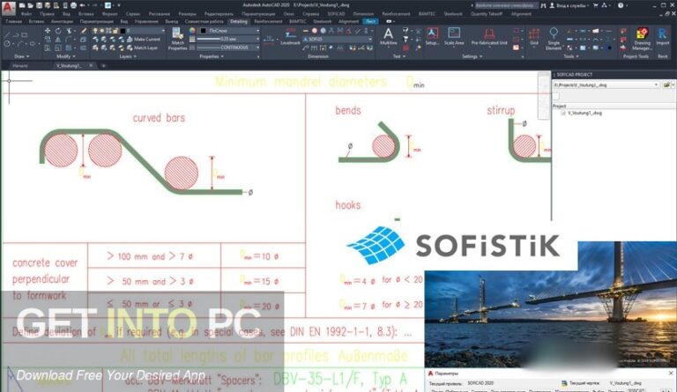
Task: Click the Pre-fabricated Unit tool
Action: pyautogui.click(x=489, y=36)
